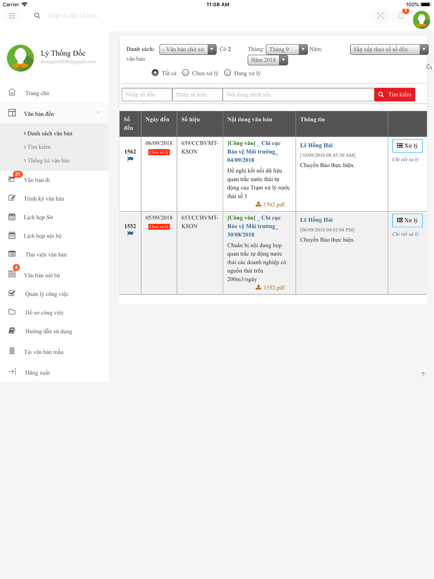Click the Văn bản đến layout icon
This screenshot has width=434, height=579.
pos(12,113)
